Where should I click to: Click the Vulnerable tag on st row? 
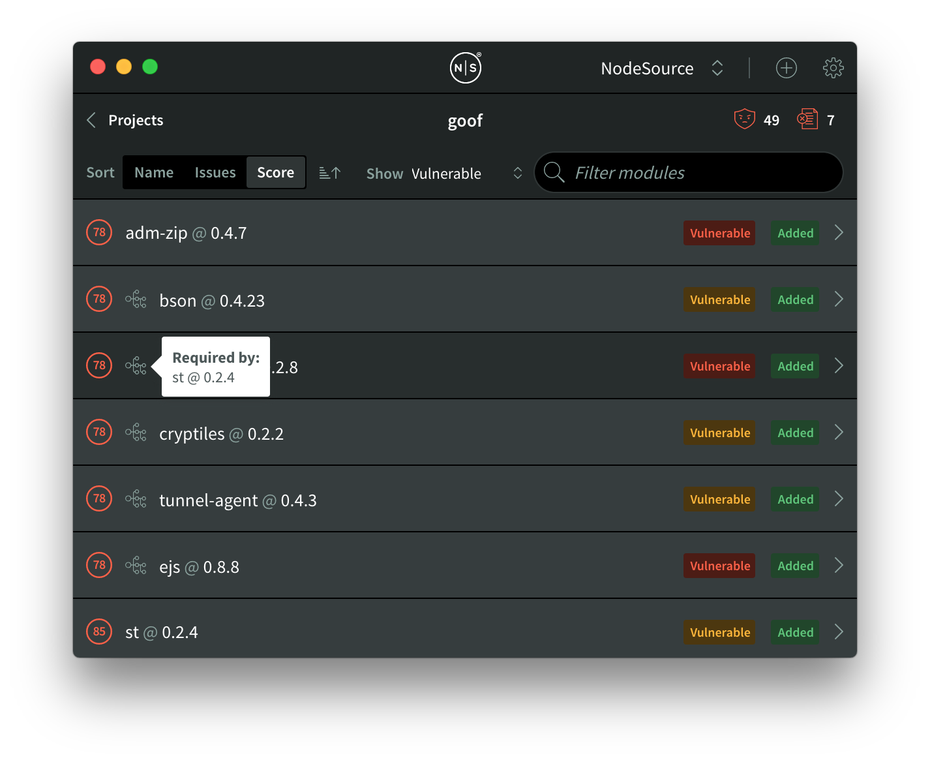pyautogui.click(x=719, y=632)
